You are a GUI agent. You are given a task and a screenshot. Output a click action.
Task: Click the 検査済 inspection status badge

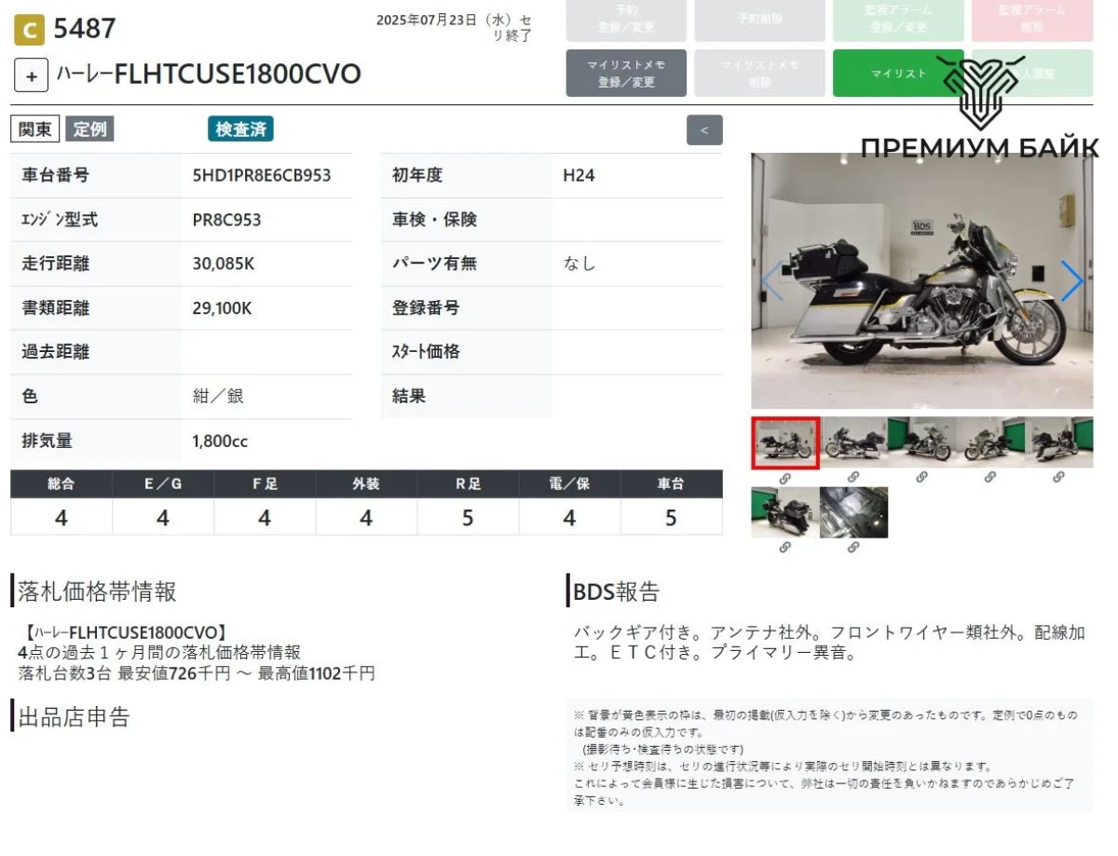[x=240, y=129]
